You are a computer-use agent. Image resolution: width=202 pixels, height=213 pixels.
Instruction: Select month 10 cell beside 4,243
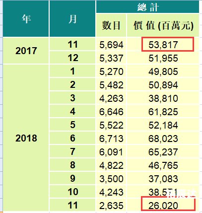[72, 192]
